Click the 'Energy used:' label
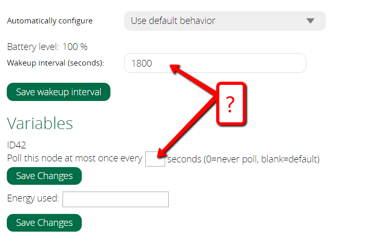The image size is (373, 241). (33, 198)
